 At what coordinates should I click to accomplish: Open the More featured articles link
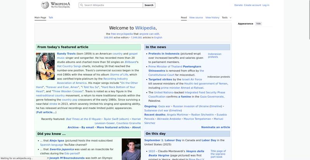tap(113, 128)
